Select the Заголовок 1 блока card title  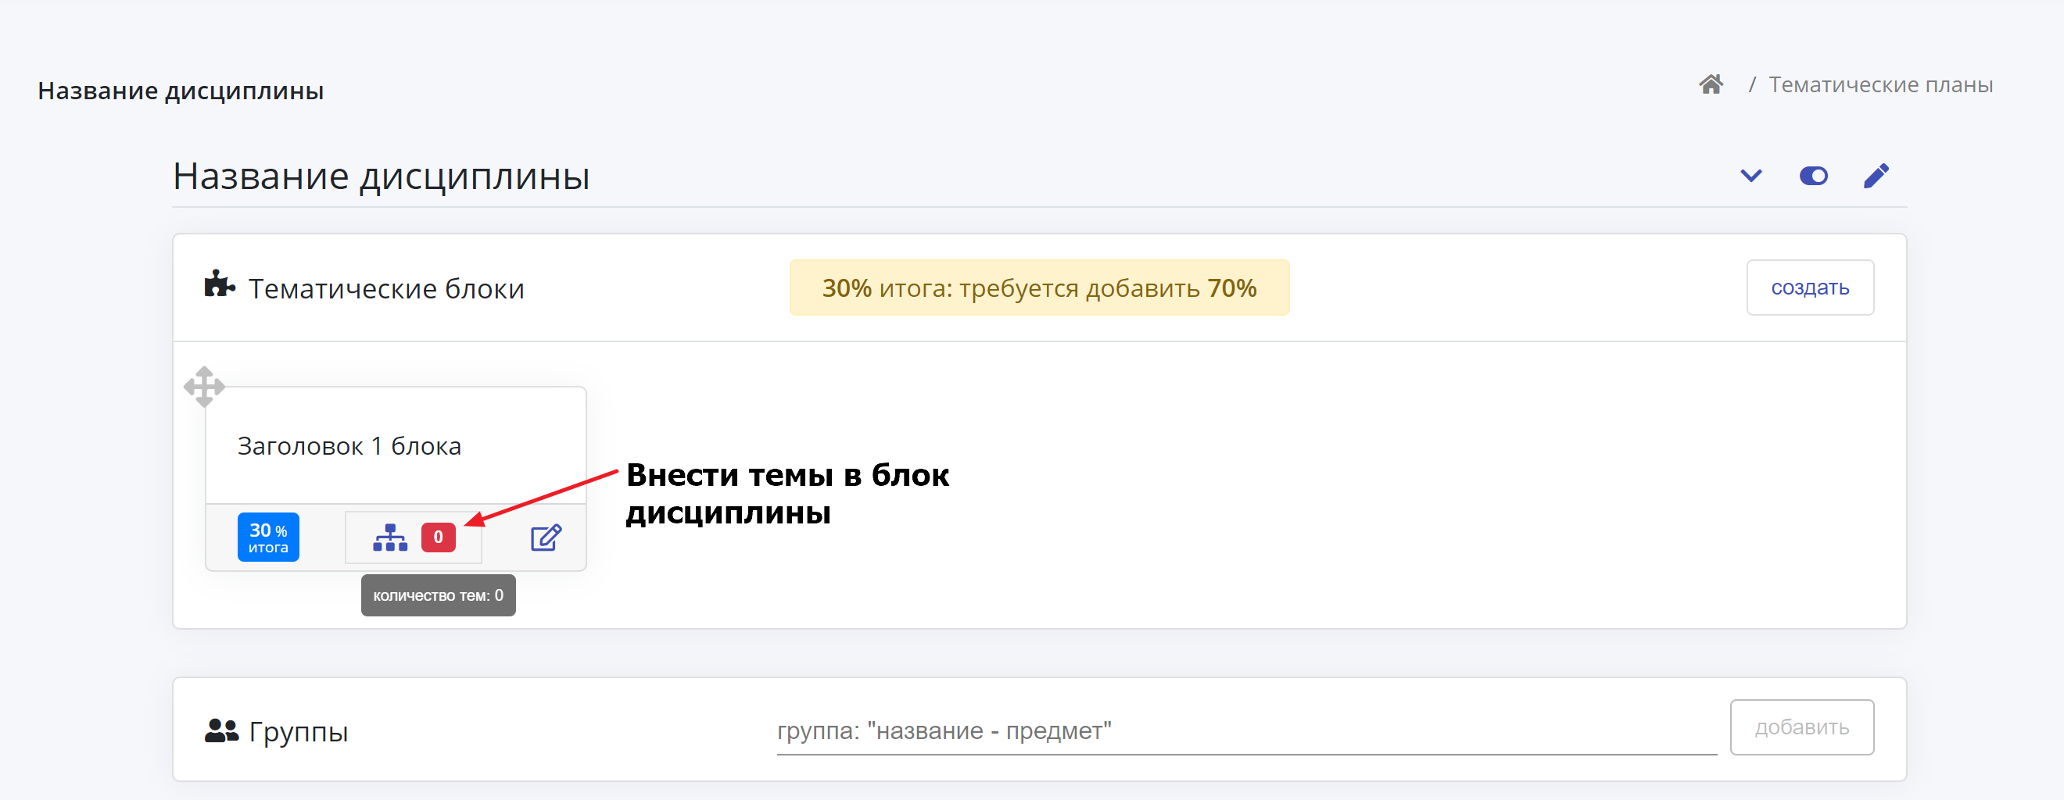pyautogui.click(x=349, y=446)
